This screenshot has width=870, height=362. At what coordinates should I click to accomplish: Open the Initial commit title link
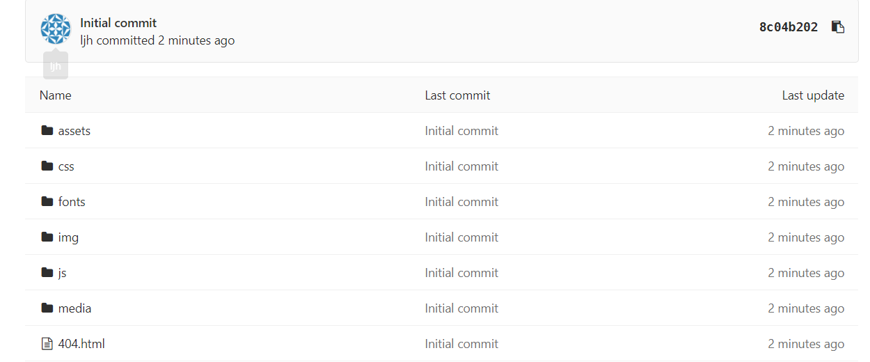[x=118, y=23]
